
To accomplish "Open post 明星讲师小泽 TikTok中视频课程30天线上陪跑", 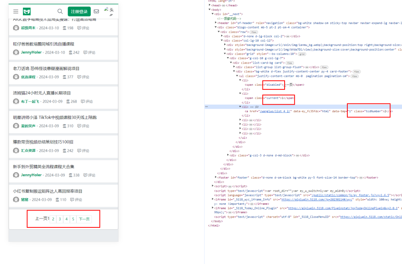I will pos(55,118).
